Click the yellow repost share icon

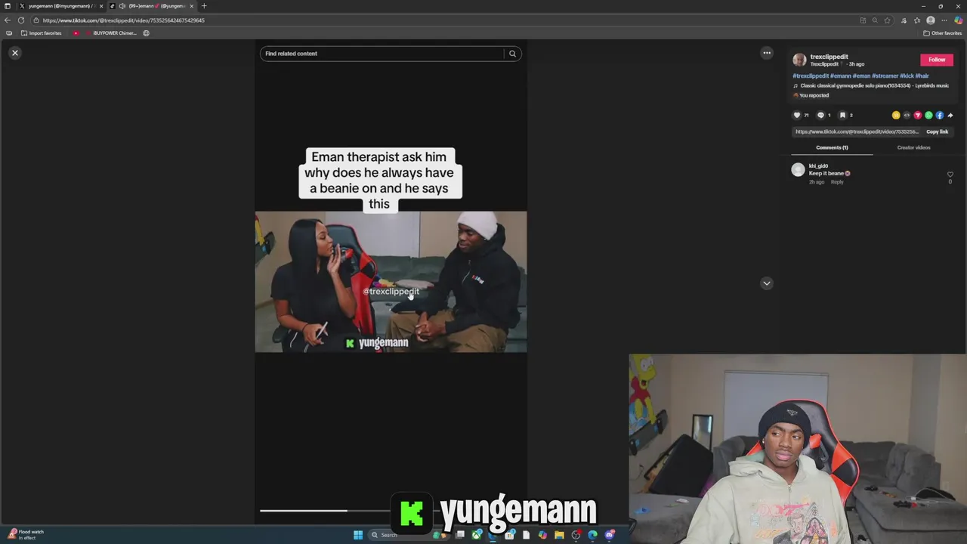tap(896, 116)
